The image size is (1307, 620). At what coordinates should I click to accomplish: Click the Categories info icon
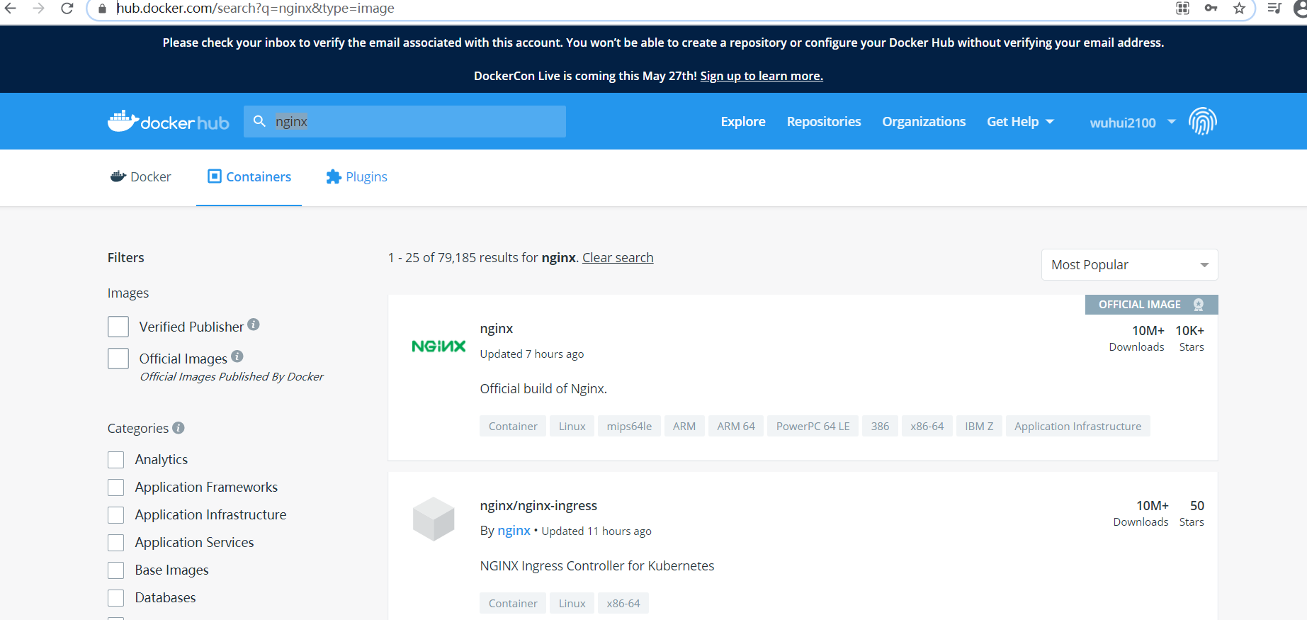[179, 428]
